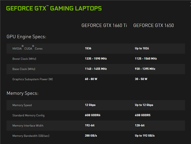Click the 128-bit interface width value

(140, 126)
